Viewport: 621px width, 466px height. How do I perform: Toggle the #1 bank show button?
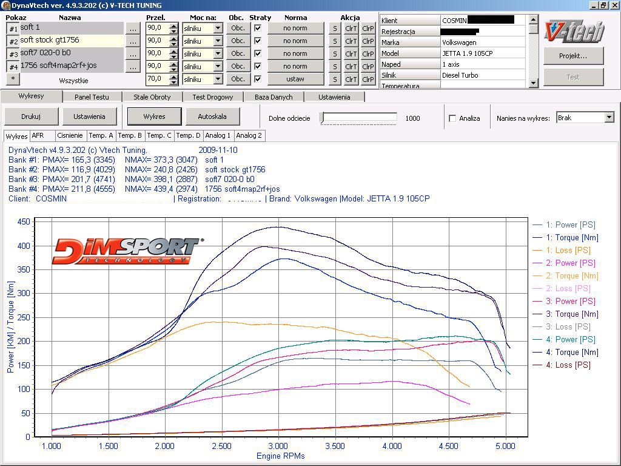tap(13, 29)
